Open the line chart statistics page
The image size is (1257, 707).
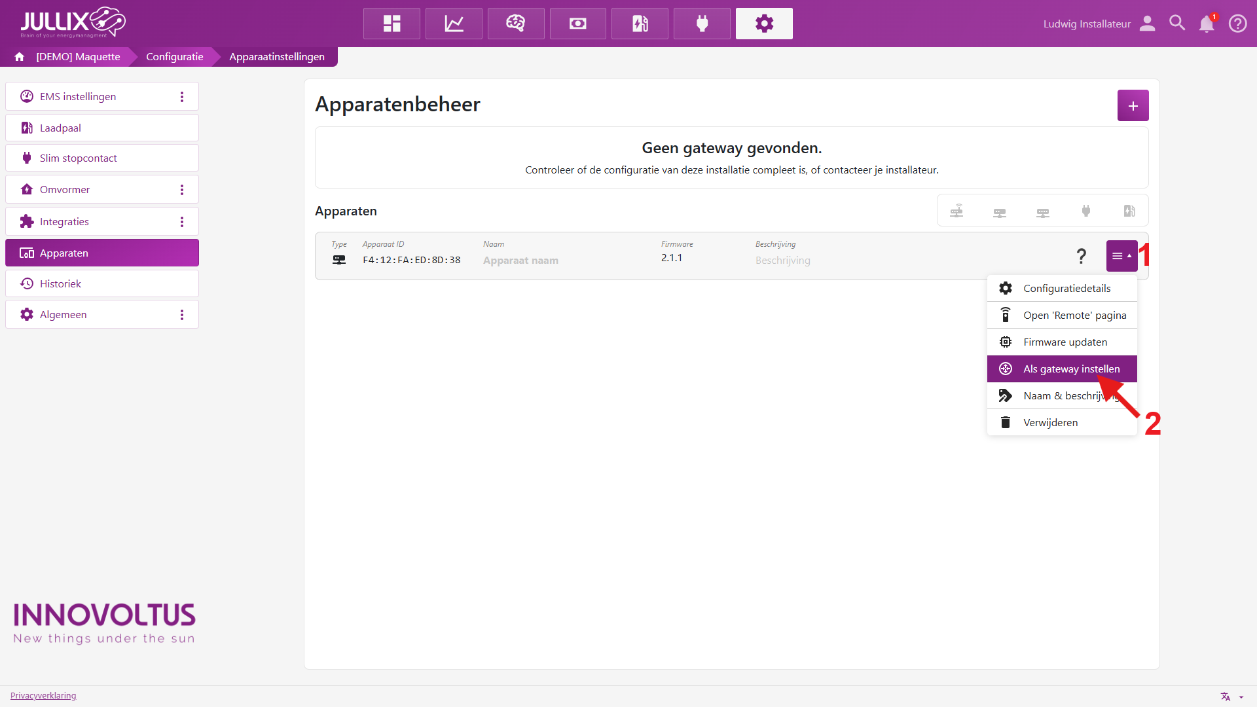click(454, 24)
